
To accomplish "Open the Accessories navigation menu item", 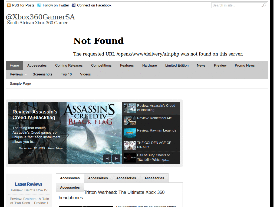I will pos(37,65).
